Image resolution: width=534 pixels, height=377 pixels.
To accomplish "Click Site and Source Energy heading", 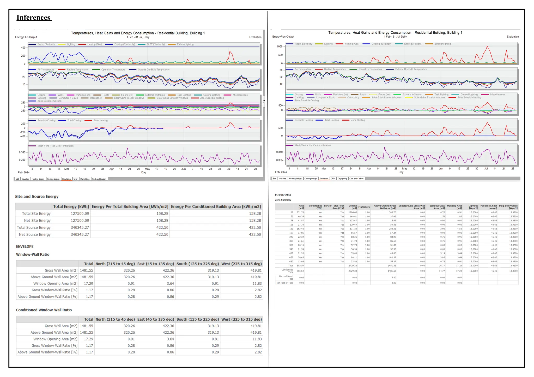I will click(37, 197).
